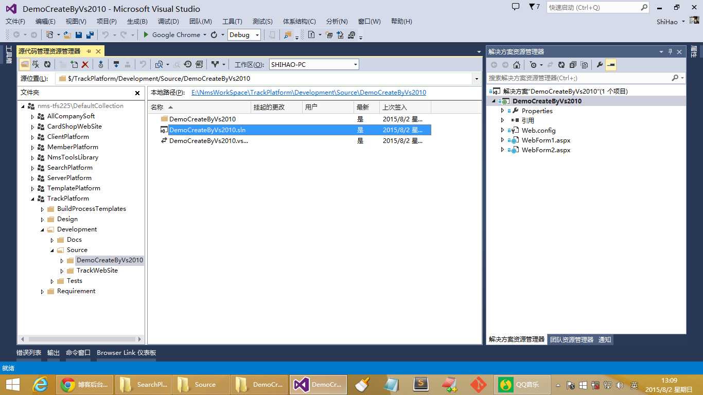The image size is (703, 395).
Task: Sort by the 上次签入 column header
Action: click(x=406, y=107)
